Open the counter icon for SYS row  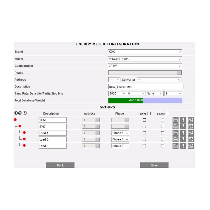[x=191, y=127]
